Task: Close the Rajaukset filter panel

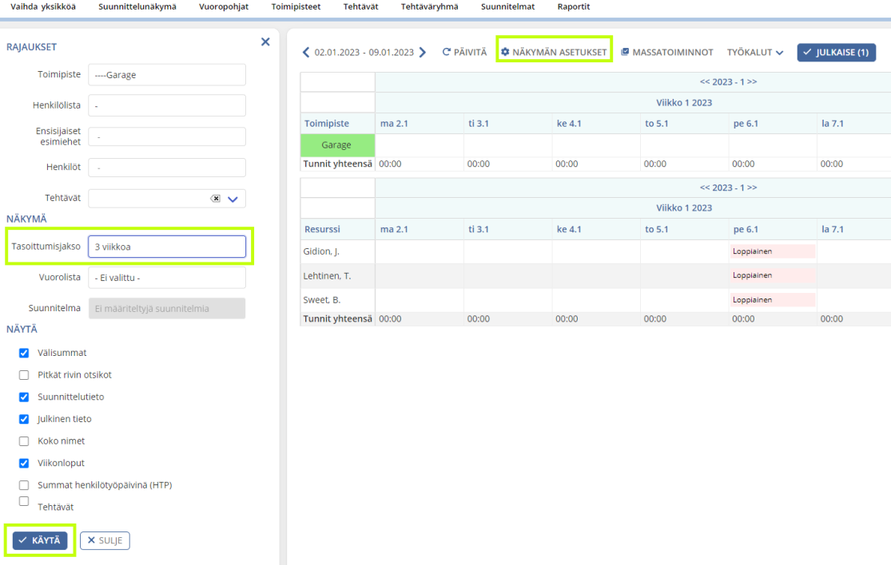Action: point(265,42)
